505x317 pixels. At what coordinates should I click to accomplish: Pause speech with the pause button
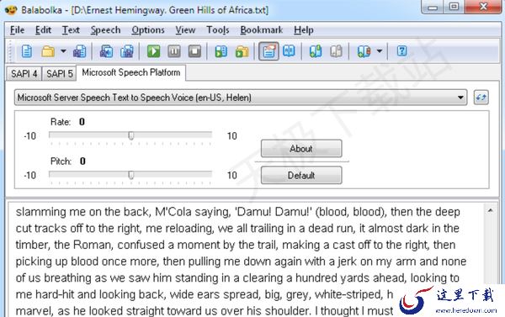[174, 51]
